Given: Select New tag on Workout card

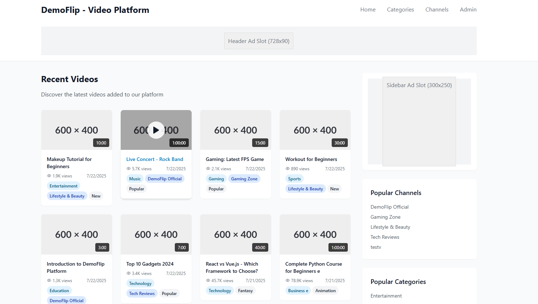Looking at the screenshot, I should click(x=335, y=189).
